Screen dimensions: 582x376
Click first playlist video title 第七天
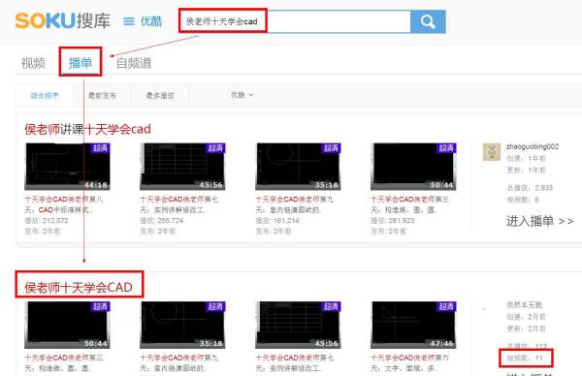178,204
